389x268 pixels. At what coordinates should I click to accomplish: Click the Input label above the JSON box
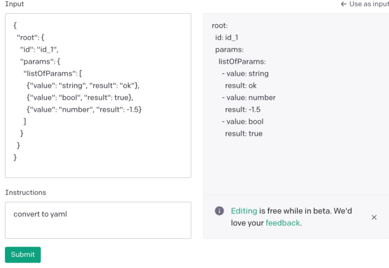(x=14, y=4)
